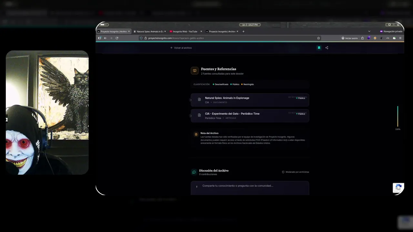413x232 pixels.
Task: Click Fuentes y Referencias heading
Action: click(x=218, y=69)
